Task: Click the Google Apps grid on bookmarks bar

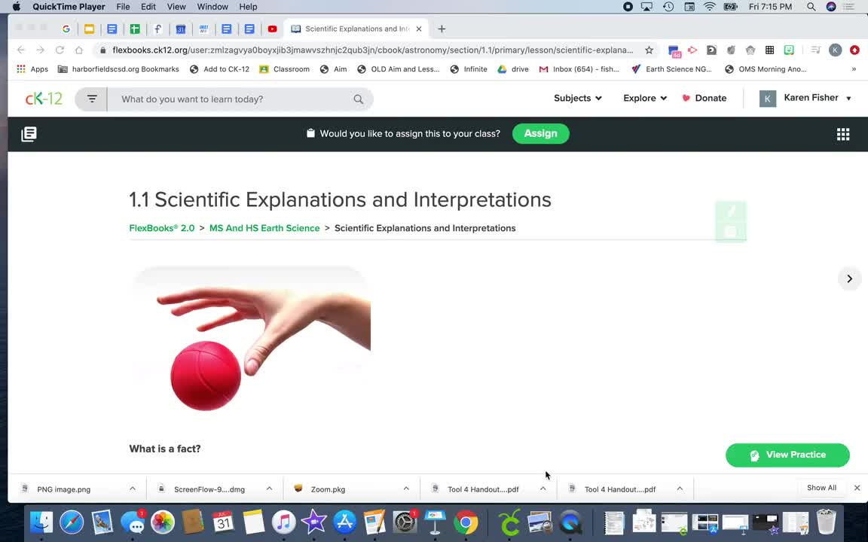Action: [20, 69]
